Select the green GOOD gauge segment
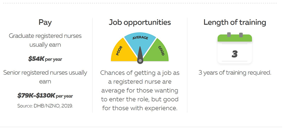This screenshot has height=128, width=297. (x=158, y=51)
